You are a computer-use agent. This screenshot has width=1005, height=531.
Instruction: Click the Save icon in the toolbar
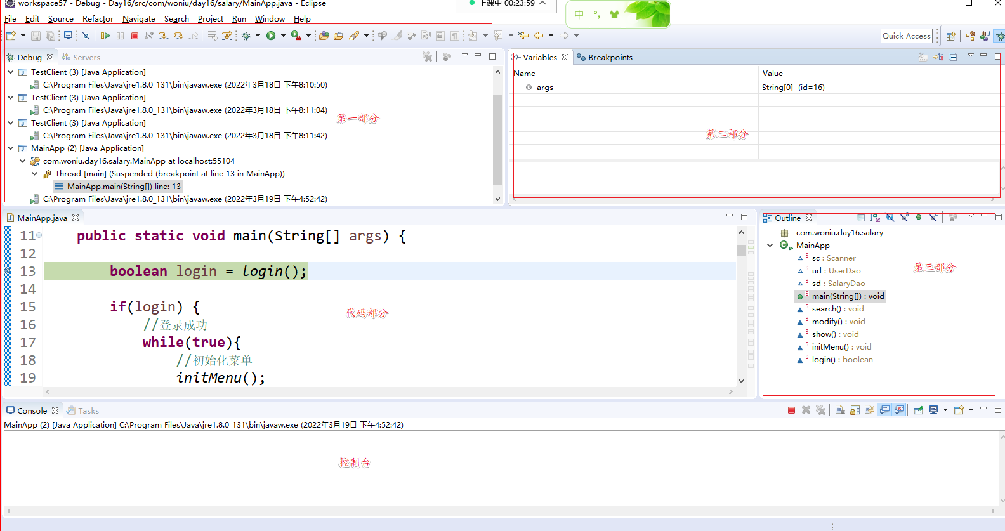36,36
